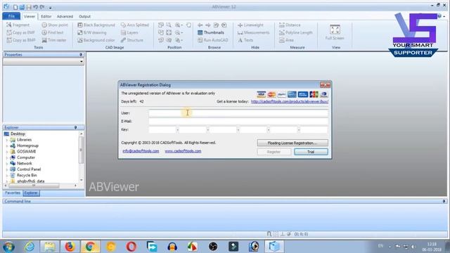The width and height of the screenshot is (450, 253).
Task: Click the User input field
Action: point(238,113)
